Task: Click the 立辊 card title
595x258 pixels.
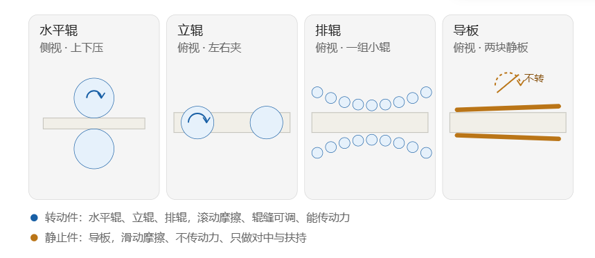Action: click(190, 30)
